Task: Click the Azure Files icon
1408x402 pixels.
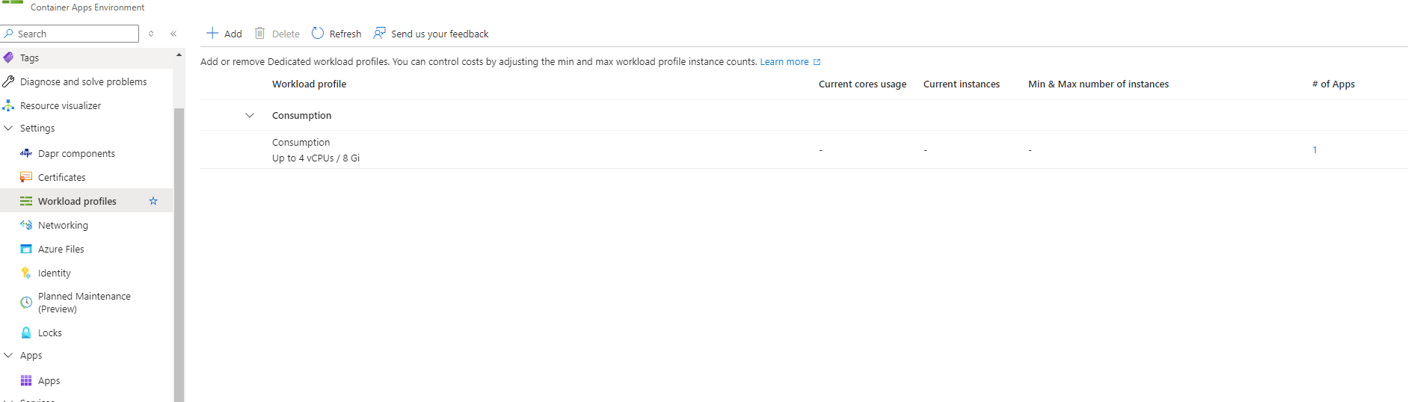Action: tap(26, 249)
